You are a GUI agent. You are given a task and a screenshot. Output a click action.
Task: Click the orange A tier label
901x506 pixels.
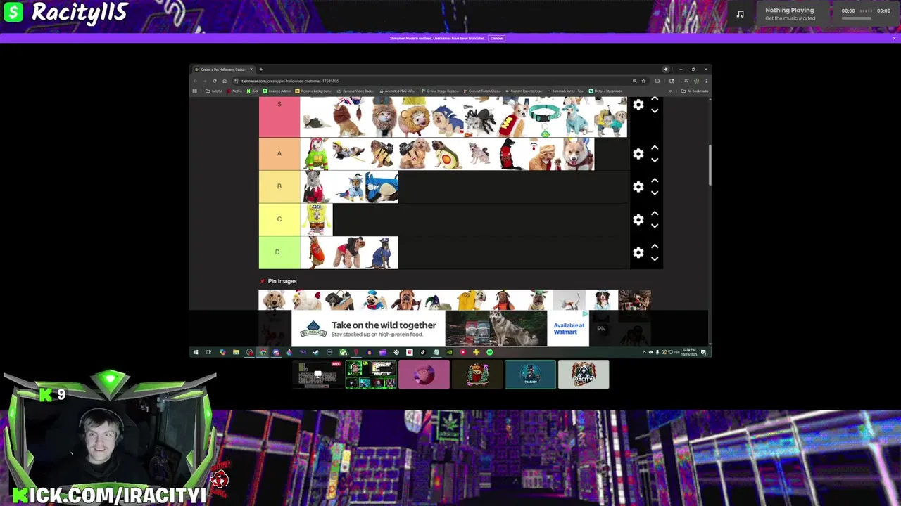279,154
